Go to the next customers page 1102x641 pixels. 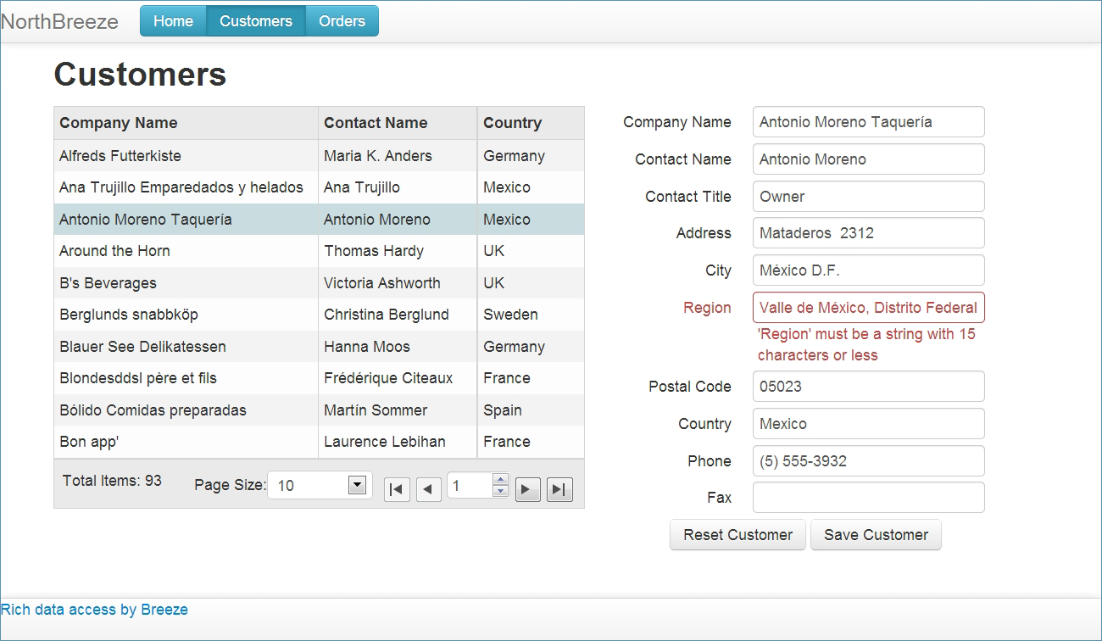(528, 489)
